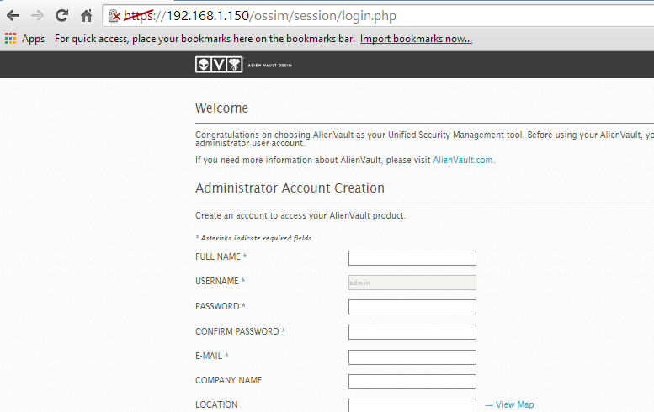The width and height of the screenshot is (654, 412).
Task: Click the Welcome heading text
Action: 221,108
